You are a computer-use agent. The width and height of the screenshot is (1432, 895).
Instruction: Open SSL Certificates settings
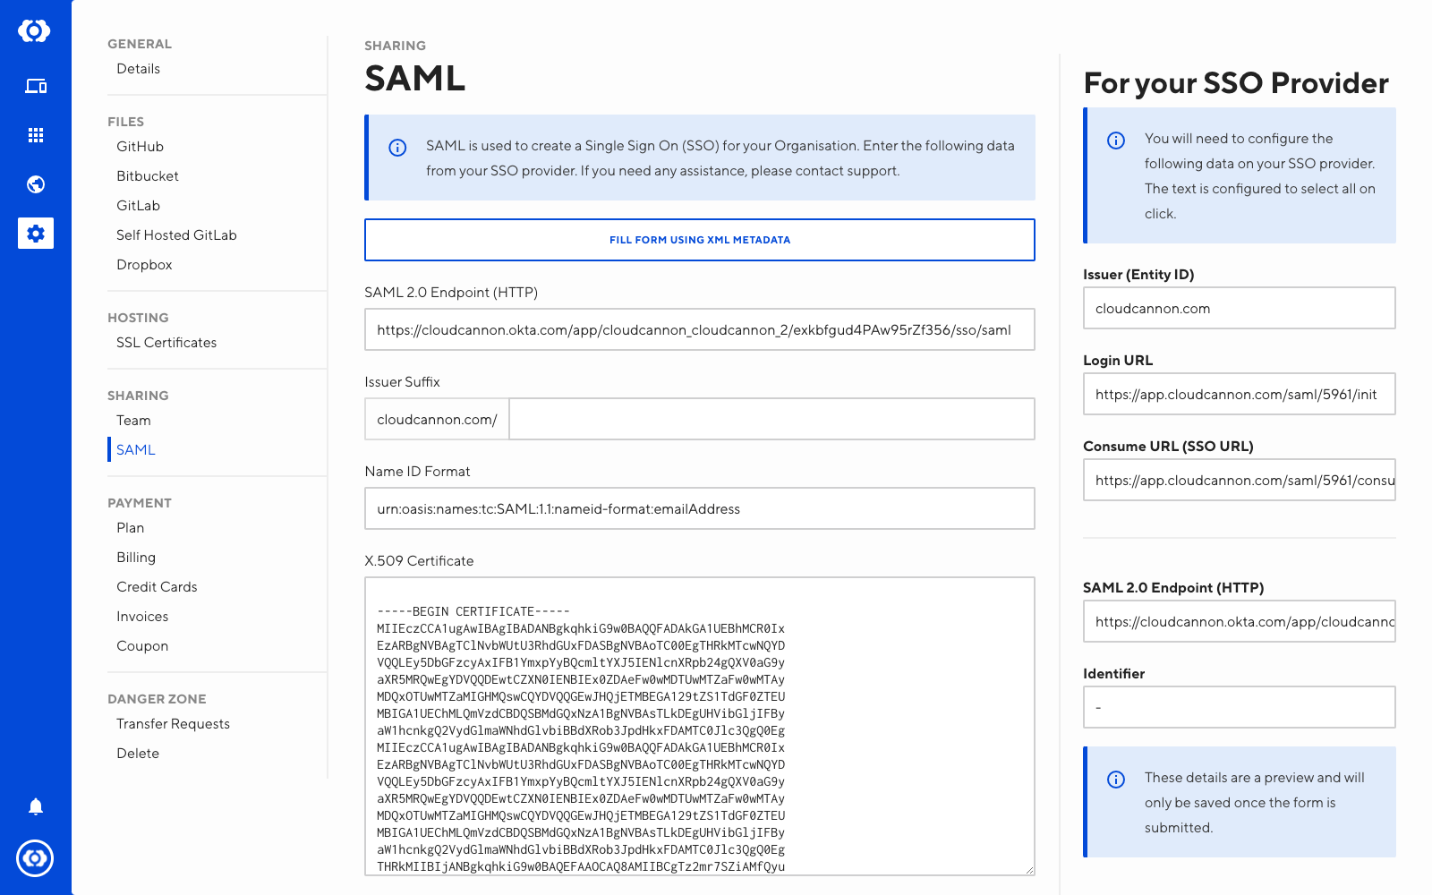click(166, 343)
